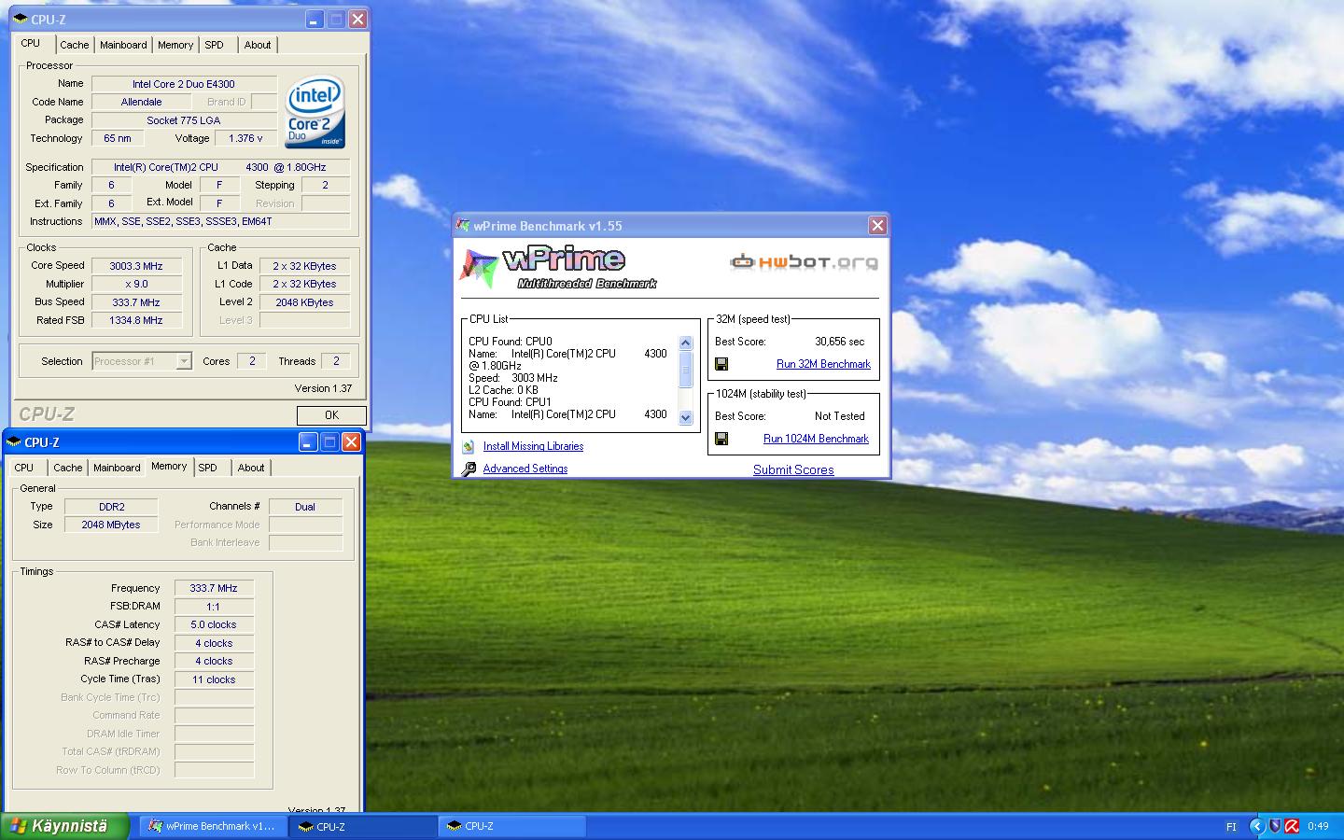The width and height of the screenshot is (1344, 840).
Task: Click the CPU List scrollbar thumb
Action: coord(686,370)
